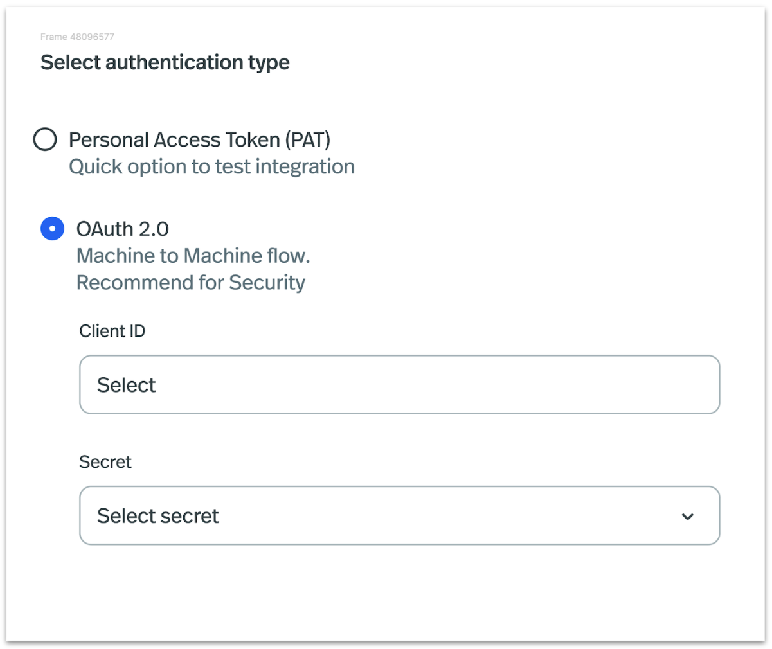772x649 pixels.
Task: Select the Personal Access Token radio button
Action: pos(45,139)
